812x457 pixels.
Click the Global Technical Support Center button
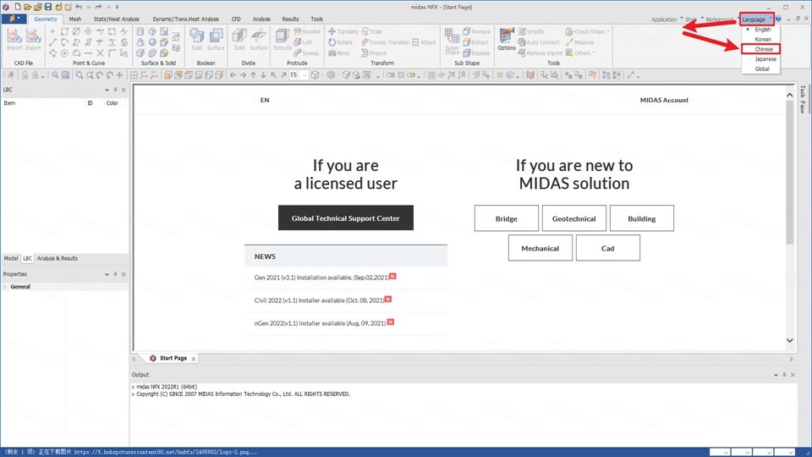coord(346,218)
